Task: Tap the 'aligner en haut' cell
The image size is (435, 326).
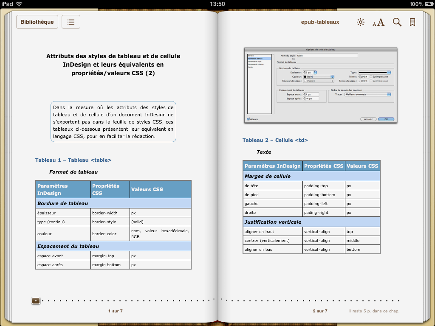Action: click(273, 231)
